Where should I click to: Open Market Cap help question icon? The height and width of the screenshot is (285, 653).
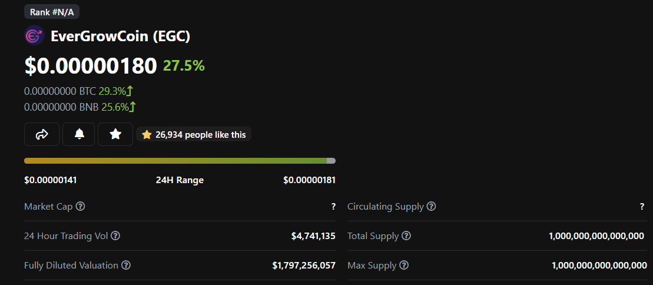[81, 206]
